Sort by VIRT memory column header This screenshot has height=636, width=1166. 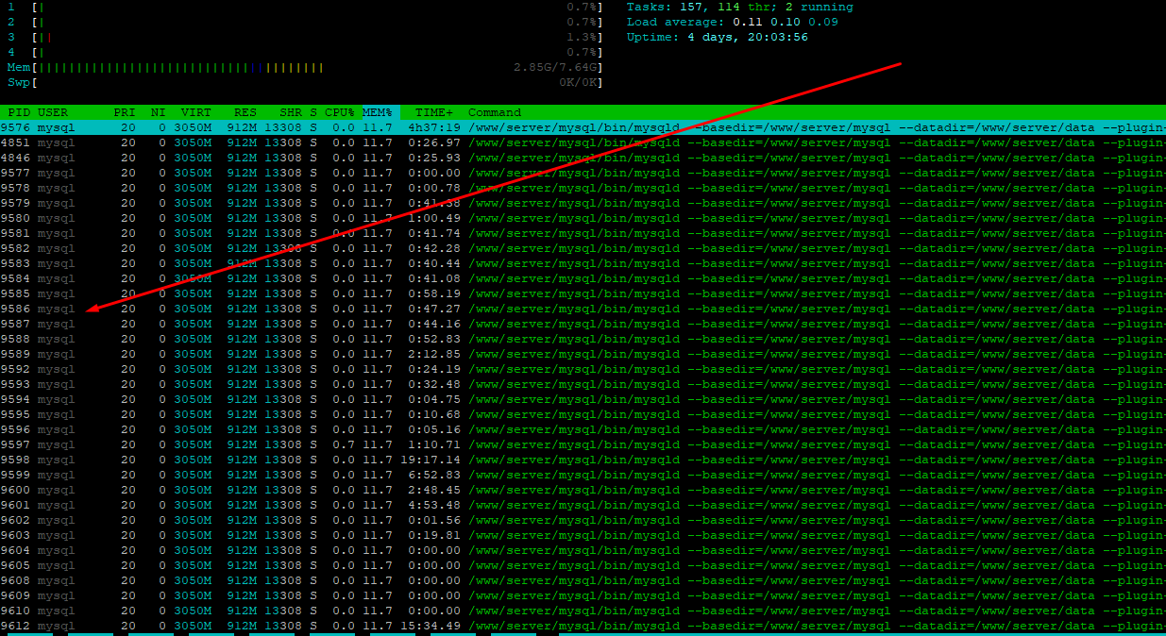click(x=196, y=112)
